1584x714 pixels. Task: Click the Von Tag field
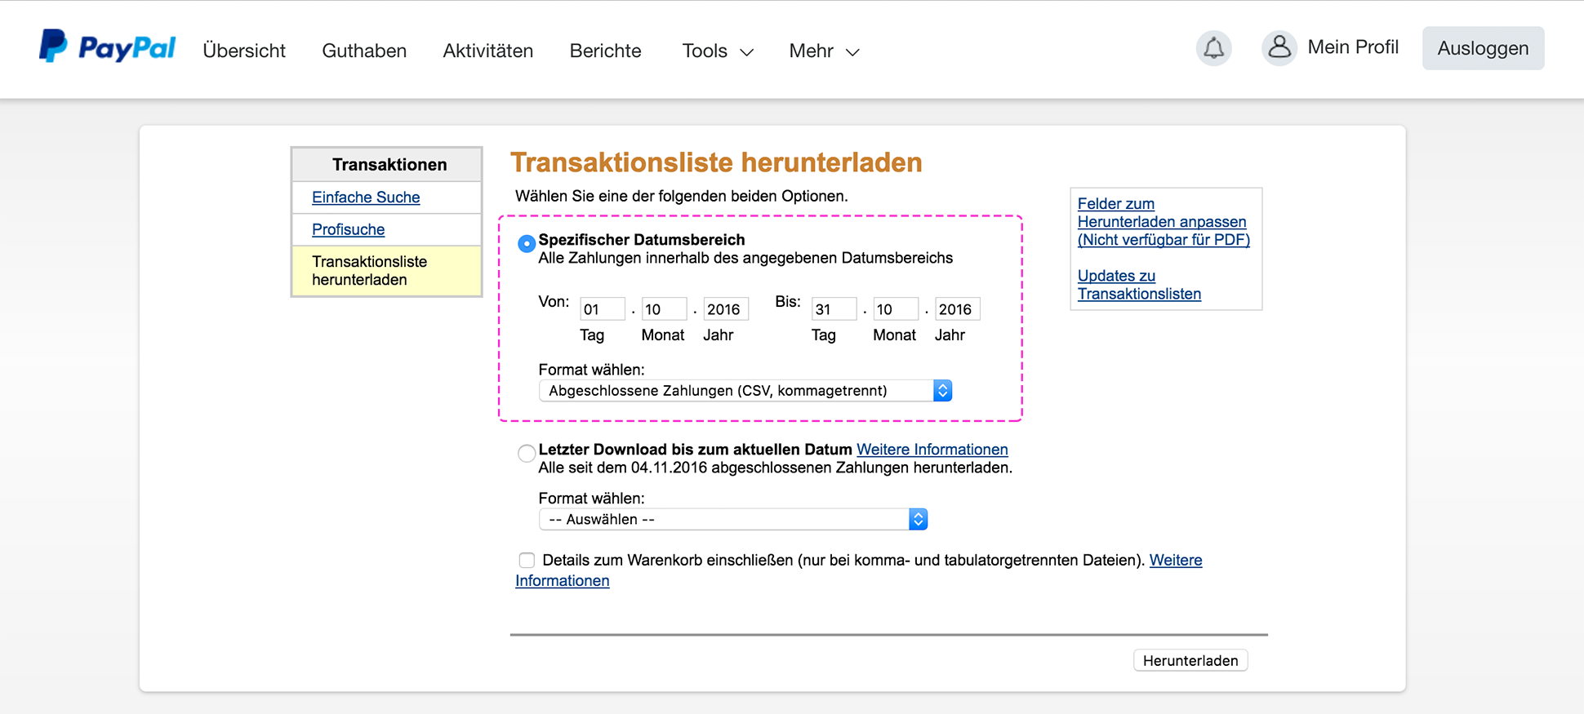603,309
